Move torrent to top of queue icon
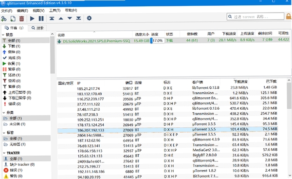Screen dimensions: 292x179 tap(52, 19)
